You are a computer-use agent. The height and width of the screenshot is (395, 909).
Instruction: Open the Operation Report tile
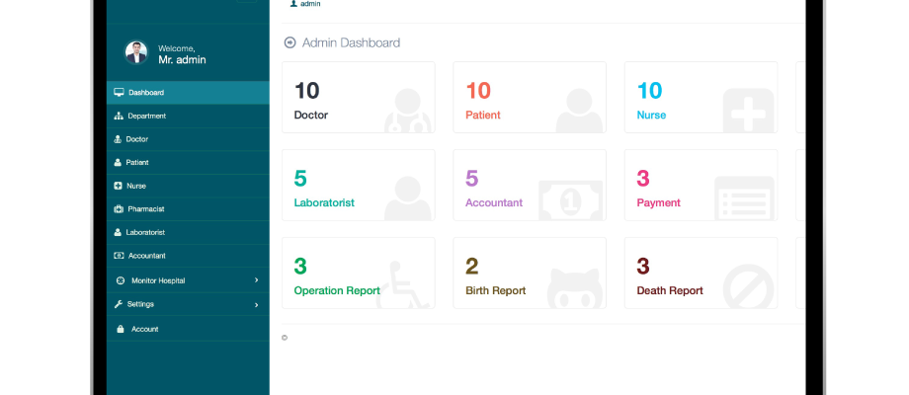[359, 273]
